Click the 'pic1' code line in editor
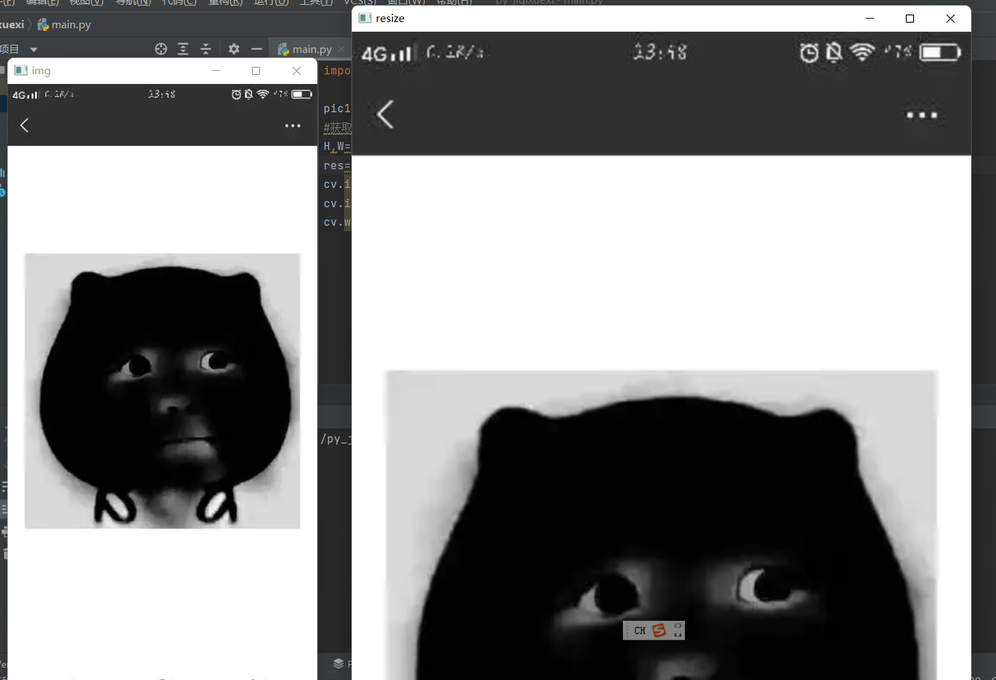This screenshot has height=680, width=996. click(337, 109)
